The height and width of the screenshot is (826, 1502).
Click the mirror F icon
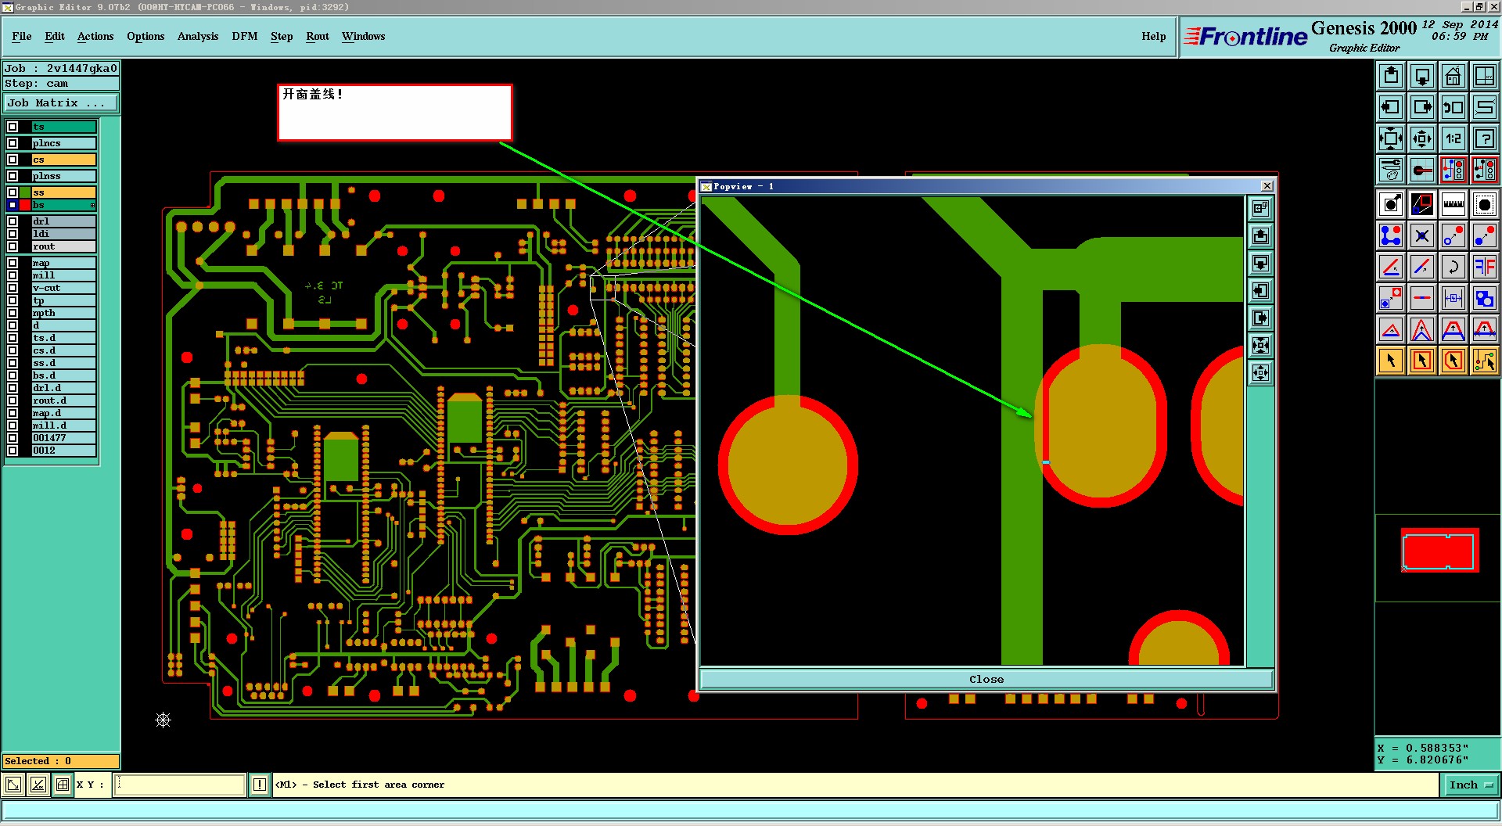(x=1485, y=267)
